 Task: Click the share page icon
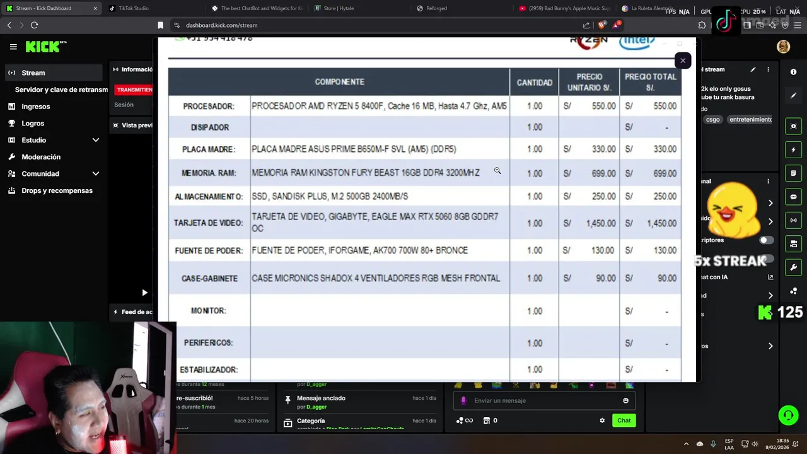pos(586,25)
